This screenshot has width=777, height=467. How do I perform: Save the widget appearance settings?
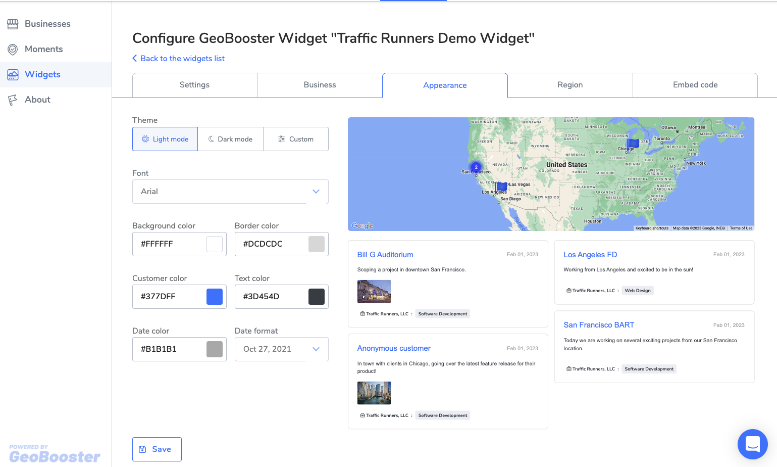[x=157, y=449]
